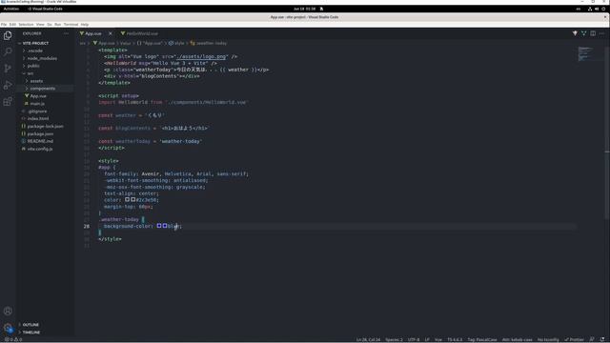Open the Search view in activity bar
Image resolution: width=610 pixels, height=343 pixels.
[8, 51]
